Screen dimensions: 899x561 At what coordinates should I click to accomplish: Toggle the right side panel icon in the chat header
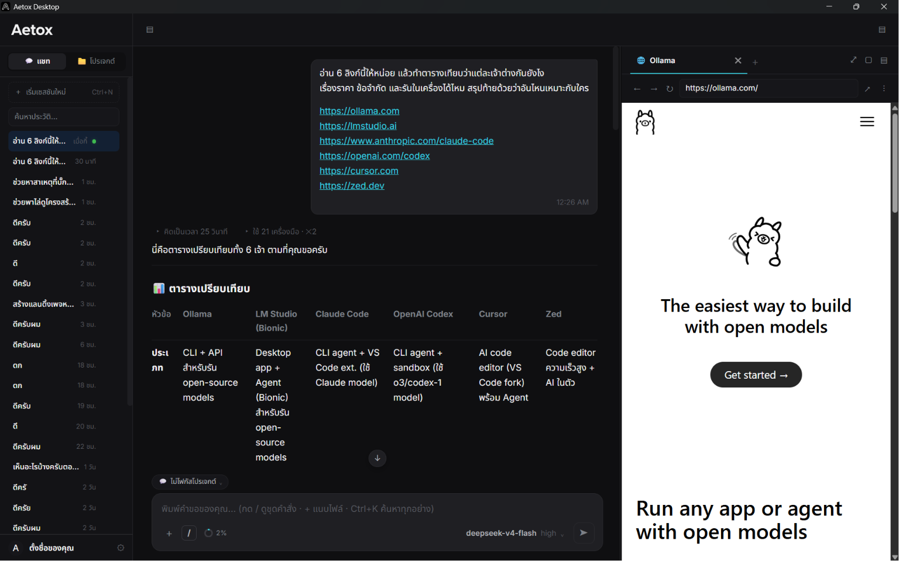pos(882,30)
